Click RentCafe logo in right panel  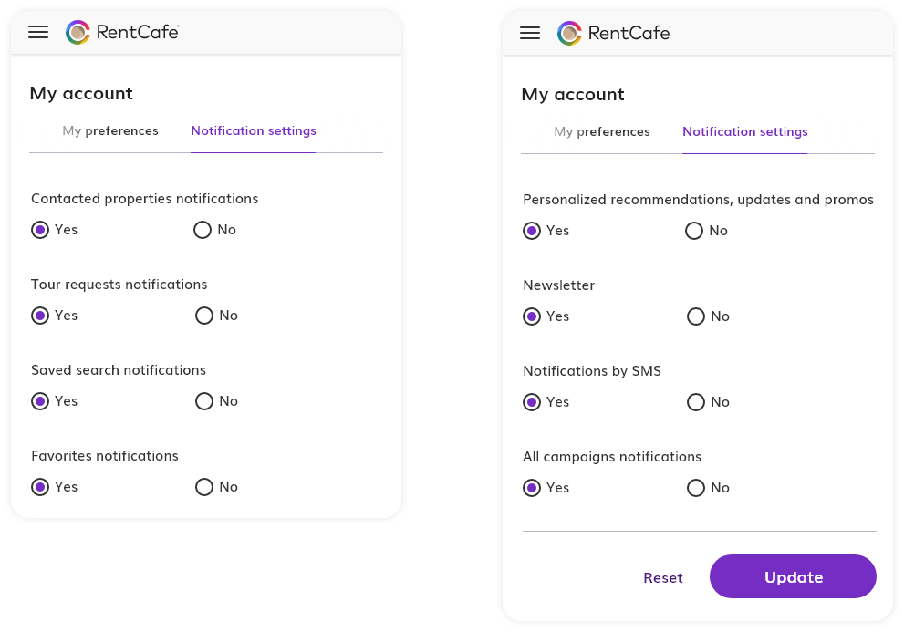pos(614,34)
